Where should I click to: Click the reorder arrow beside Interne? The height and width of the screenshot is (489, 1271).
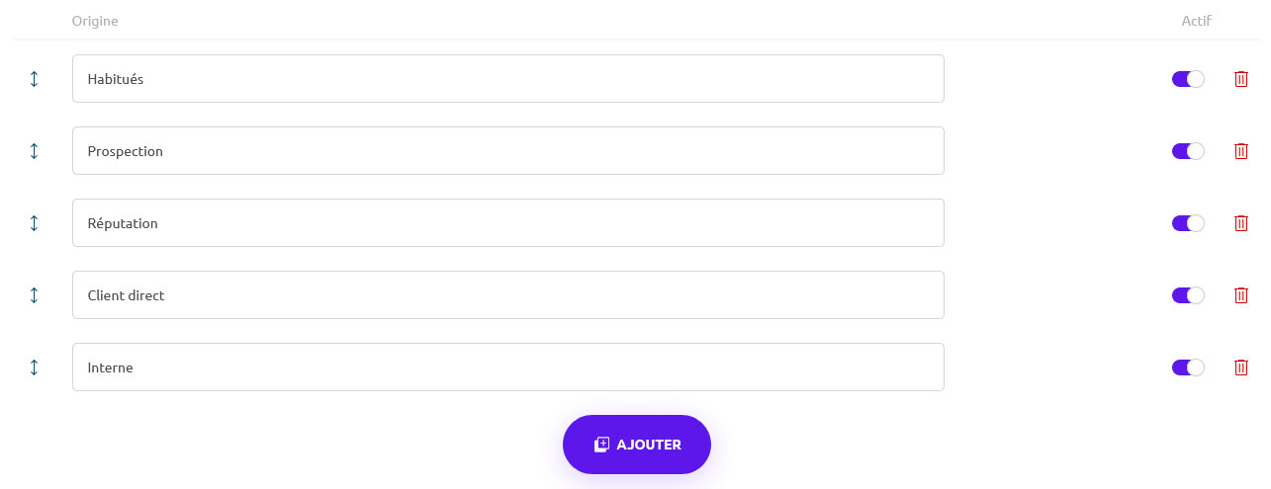point(34,367)
